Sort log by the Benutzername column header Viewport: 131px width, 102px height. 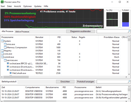[53, 87]
